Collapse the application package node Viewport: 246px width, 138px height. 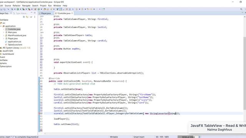[x=1, y=26]
